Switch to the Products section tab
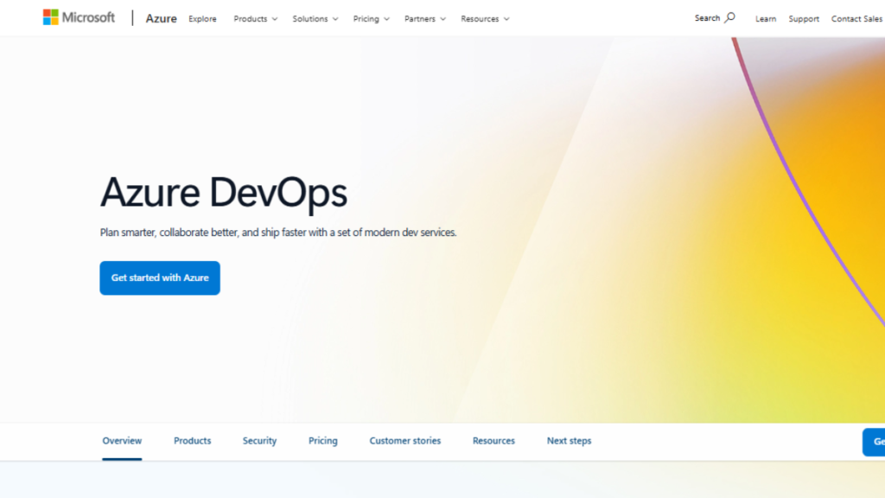The width and height of the screenshot is (885, 498). click(x=192, y=441)
